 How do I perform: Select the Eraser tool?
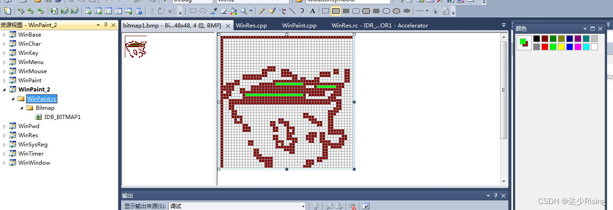click(223, 11)
